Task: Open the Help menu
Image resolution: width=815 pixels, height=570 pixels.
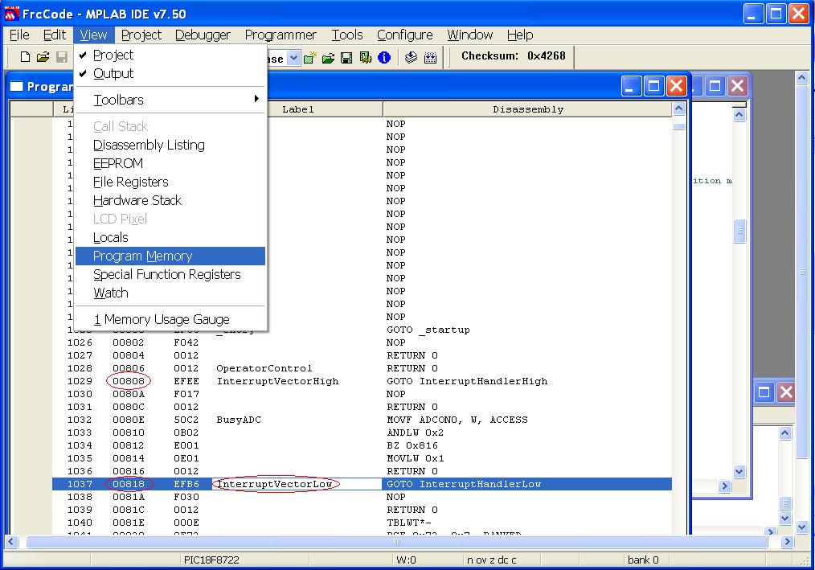Action: 520,35
